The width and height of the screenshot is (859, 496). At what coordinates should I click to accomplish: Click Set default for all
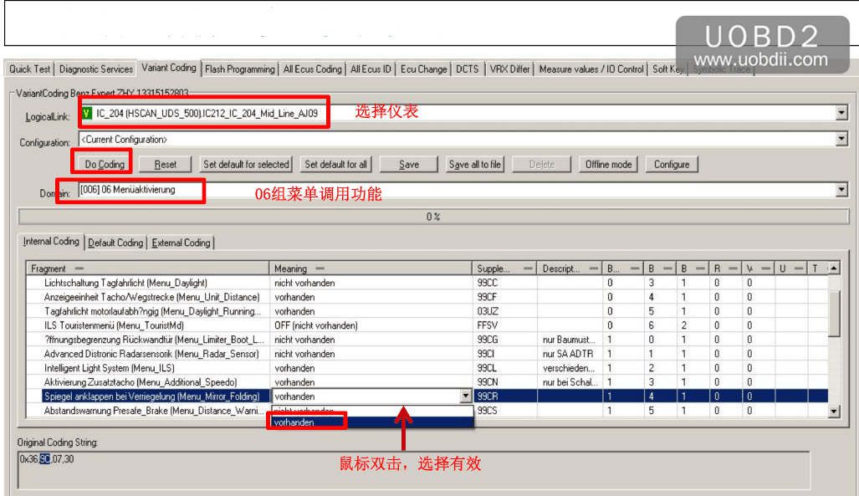[x=335, y=165]
